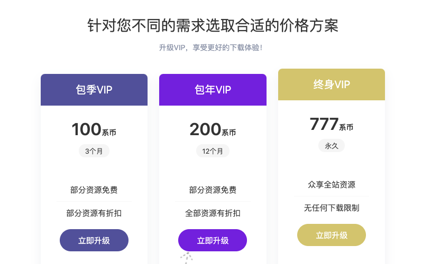Choose 立即升级 for 终身VIP plan
The height and width of the screenshot is (264, 422).
click(332, 235)
